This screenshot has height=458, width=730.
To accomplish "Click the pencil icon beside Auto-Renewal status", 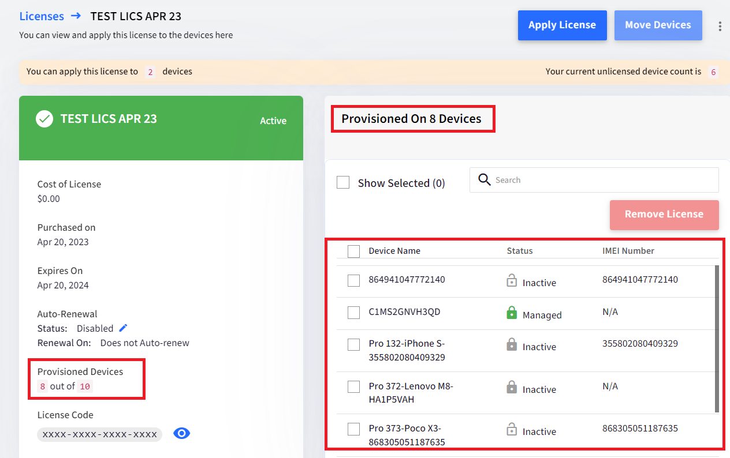I will (123, 328).
